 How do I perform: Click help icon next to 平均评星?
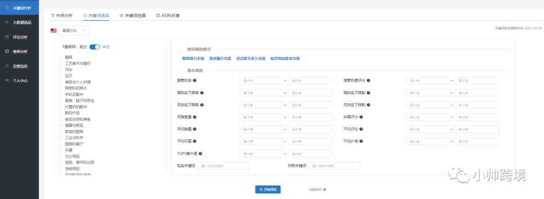coord(194,141)
